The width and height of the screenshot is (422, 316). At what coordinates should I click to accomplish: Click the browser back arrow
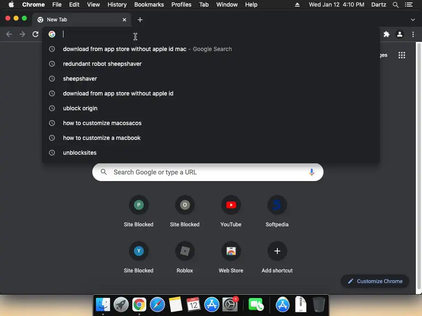(9, 34)
